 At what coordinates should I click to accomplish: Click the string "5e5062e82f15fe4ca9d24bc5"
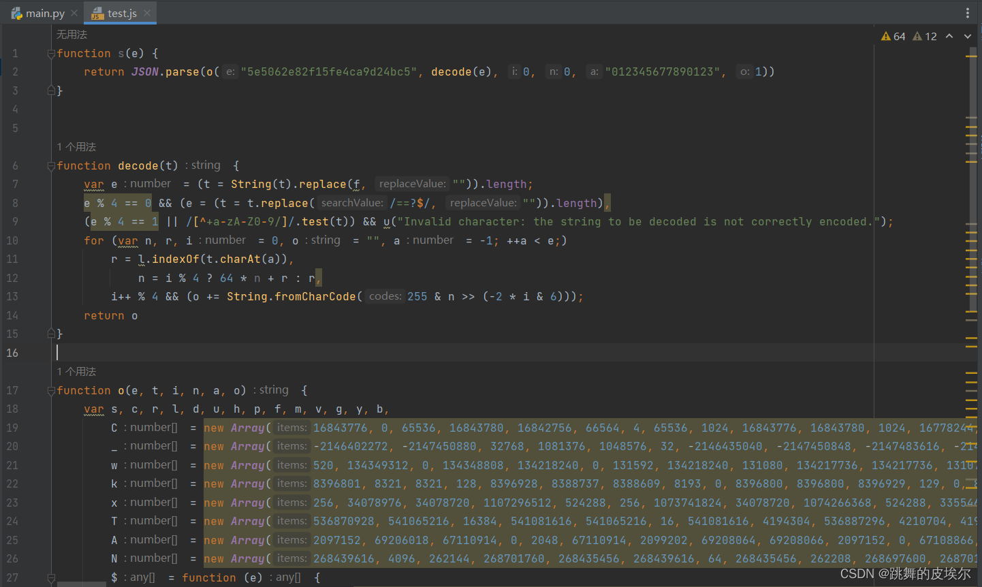click(x=328, y=72)
